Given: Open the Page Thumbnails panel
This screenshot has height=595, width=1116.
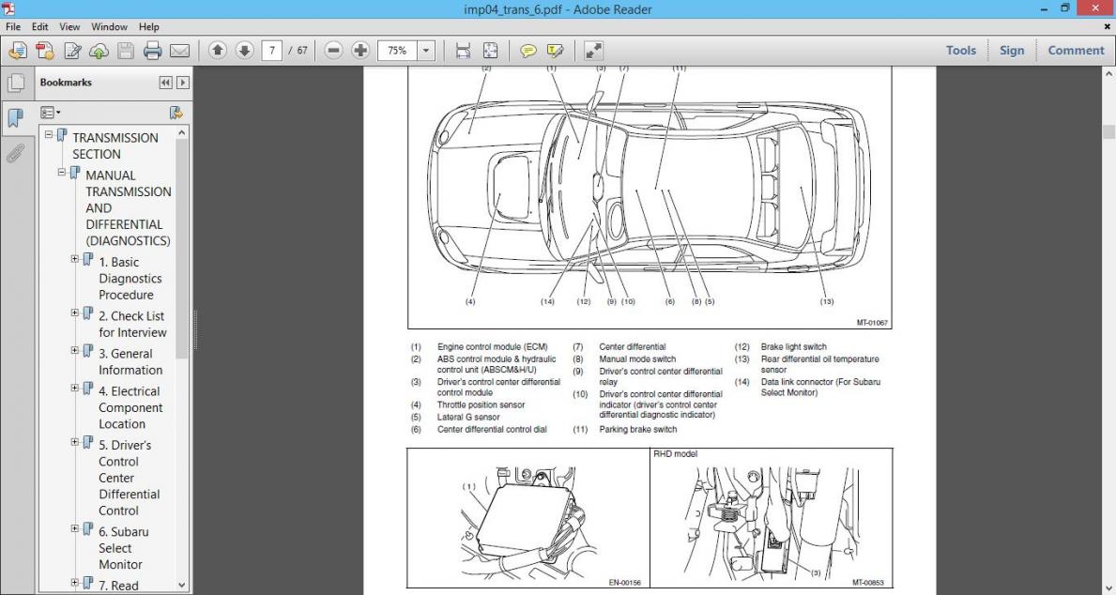Looking at the screenshot, I should (15, 83).
